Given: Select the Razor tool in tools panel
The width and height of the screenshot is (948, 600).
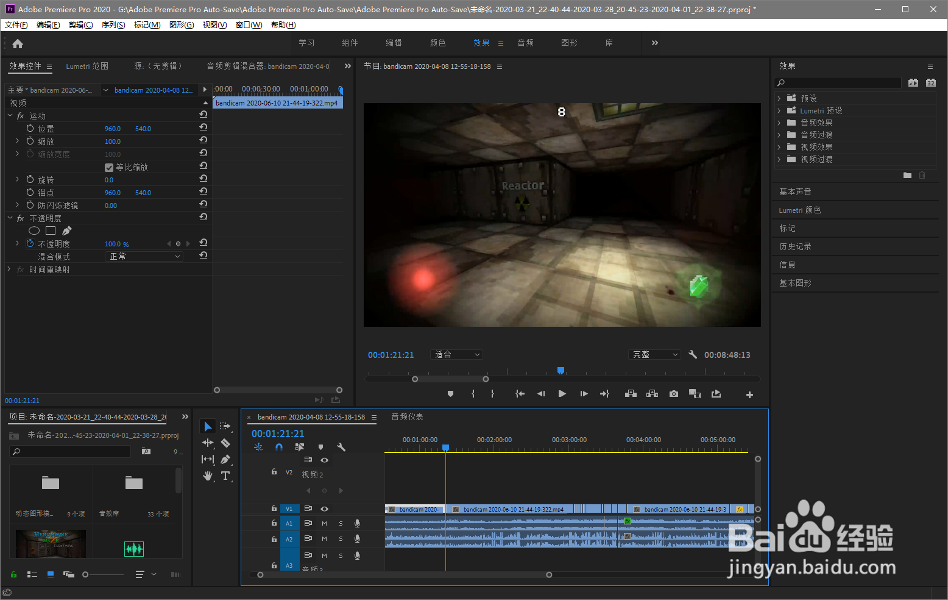Looking at the screenshot, I should 225,443.
